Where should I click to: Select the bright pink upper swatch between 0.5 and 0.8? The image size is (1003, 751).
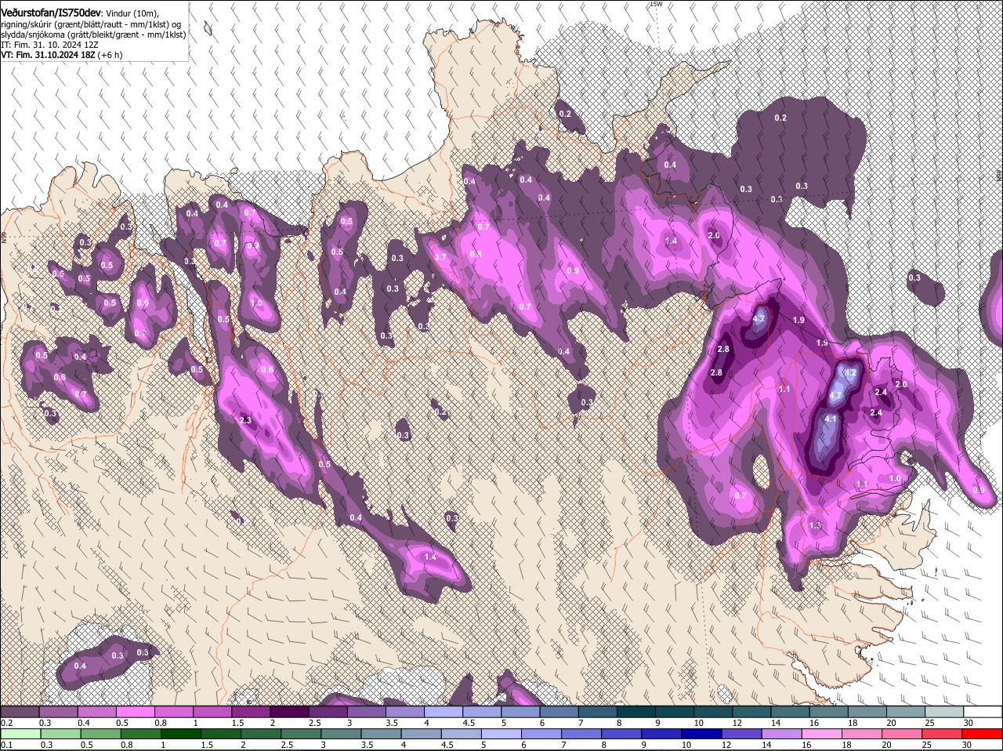pos(135,712)
